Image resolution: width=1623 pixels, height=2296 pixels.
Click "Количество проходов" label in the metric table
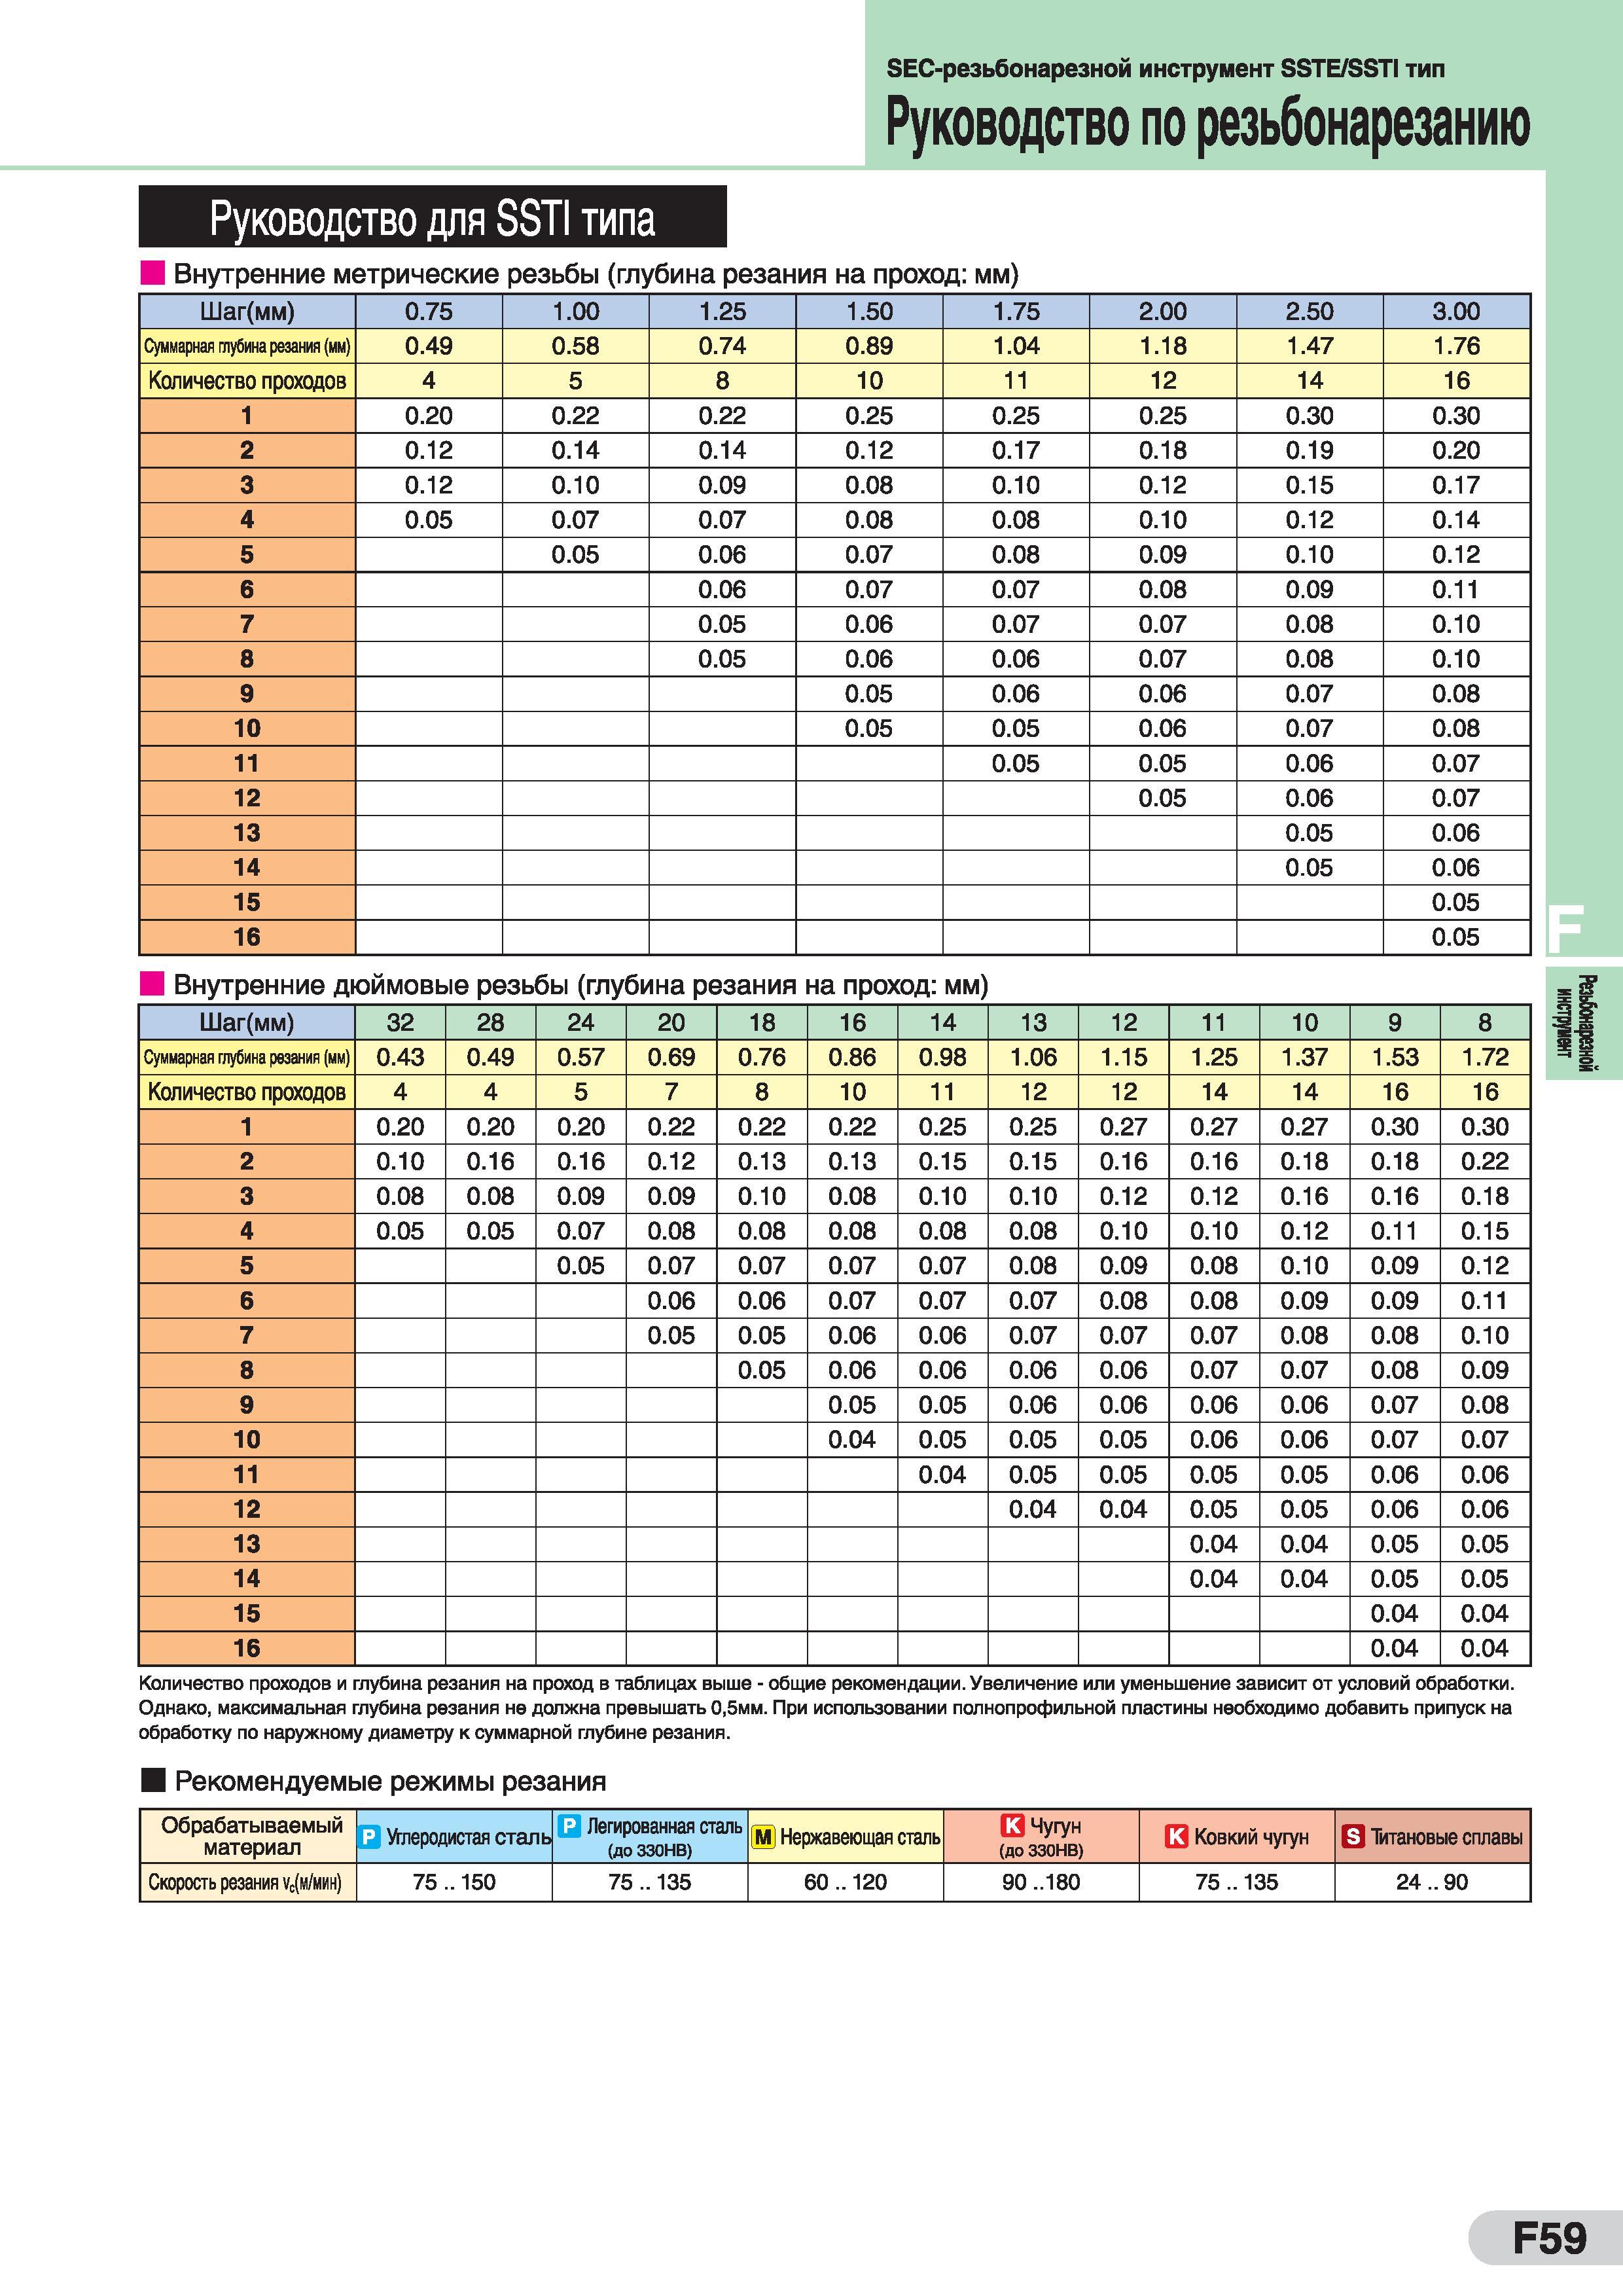(247, 381)
